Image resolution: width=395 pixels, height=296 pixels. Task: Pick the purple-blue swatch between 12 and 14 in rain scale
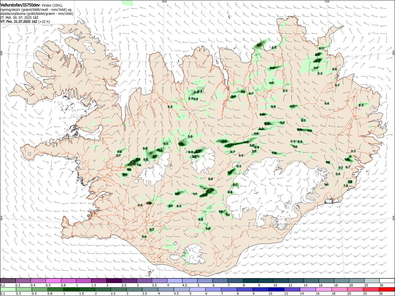point(292,289)
